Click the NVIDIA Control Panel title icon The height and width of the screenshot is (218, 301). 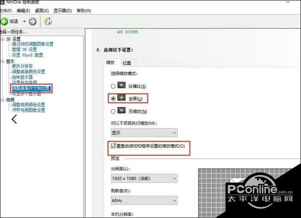click(2, 2)
